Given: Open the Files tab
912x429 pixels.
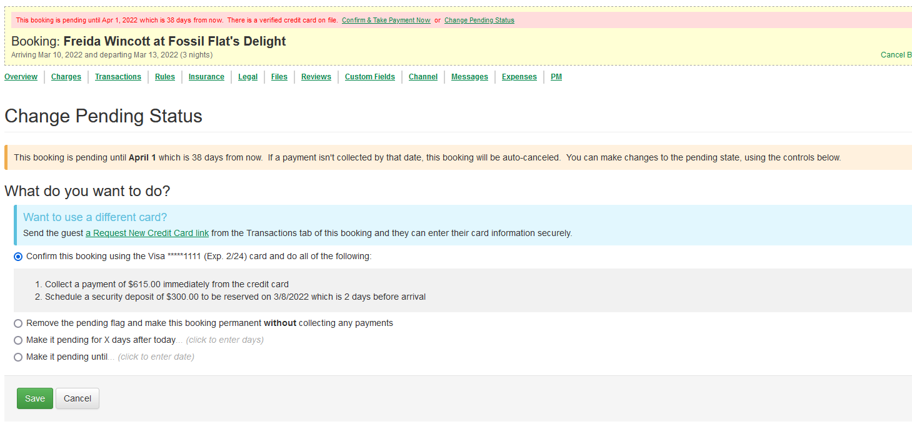Looking at the screenshot, I should [279, 77].
